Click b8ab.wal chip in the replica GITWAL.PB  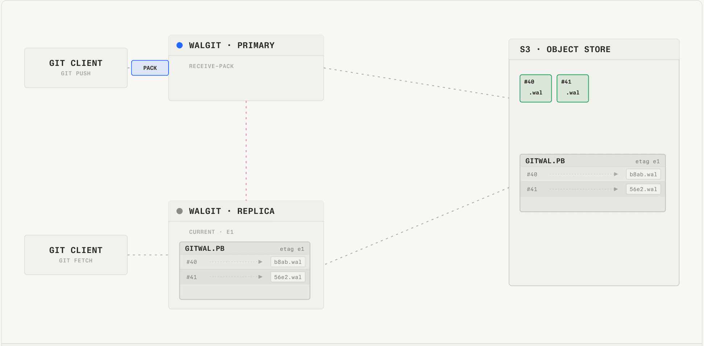288,262
